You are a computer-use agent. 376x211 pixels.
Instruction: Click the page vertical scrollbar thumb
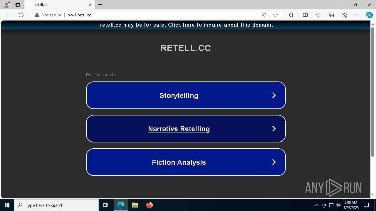tap(372, 92)
